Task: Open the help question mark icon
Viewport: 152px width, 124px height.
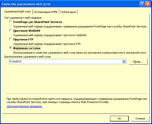Action: [142, 4]
